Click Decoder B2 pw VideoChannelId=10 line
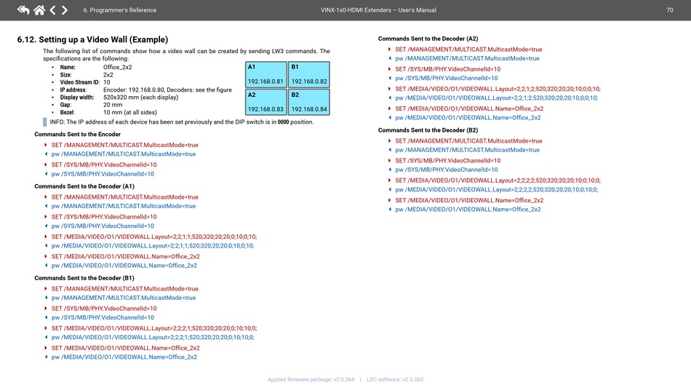Viewport: 691px width, 388px height. [x=447, y=170]
